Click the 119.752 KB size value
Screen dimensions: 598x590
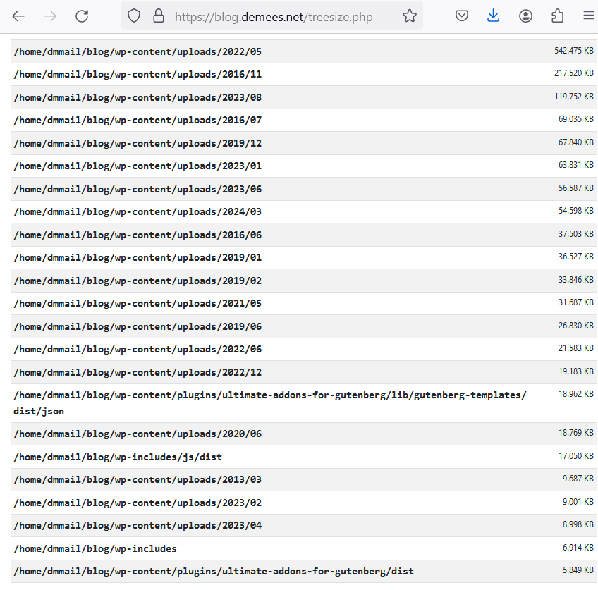(x=573, y=97)
